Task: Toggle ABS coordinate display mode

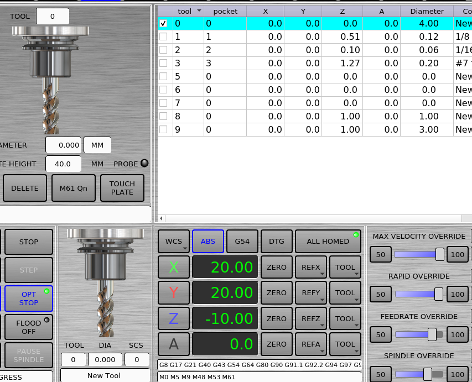Action: (208, 241)
